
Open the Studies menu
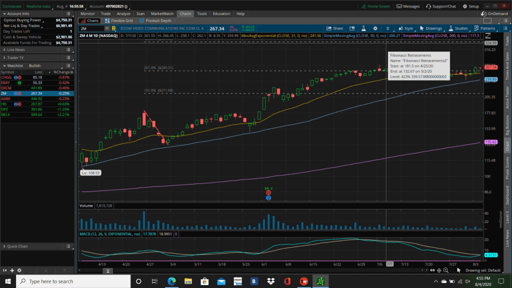458,28
